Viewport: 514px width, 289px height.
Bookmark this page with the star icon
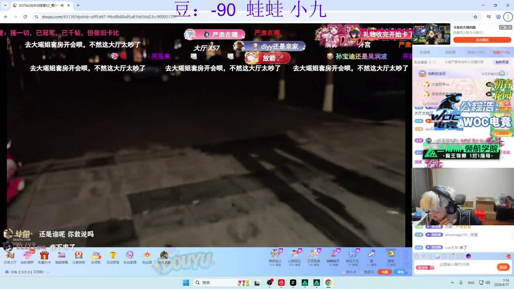click(x=475, y=17)
